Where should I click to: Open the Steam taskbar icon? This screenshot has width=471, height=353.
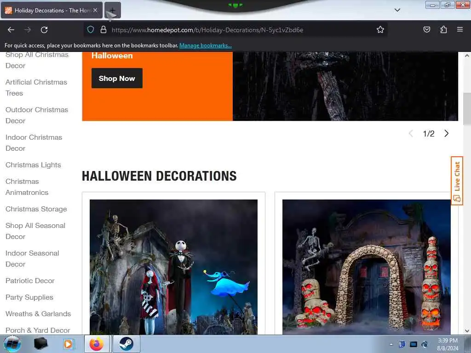(126, 344)
